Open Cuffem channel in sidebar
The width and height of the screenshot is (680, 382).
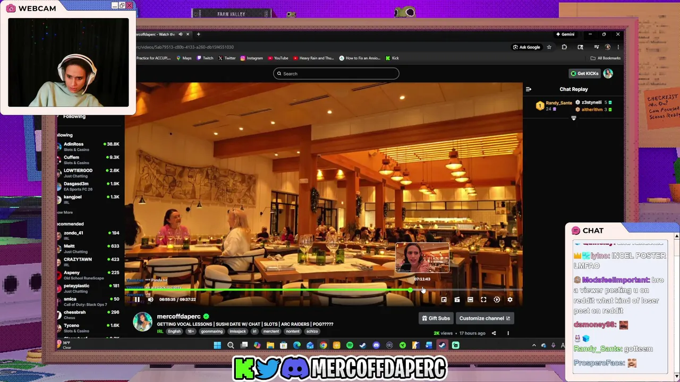click(89, 160)
